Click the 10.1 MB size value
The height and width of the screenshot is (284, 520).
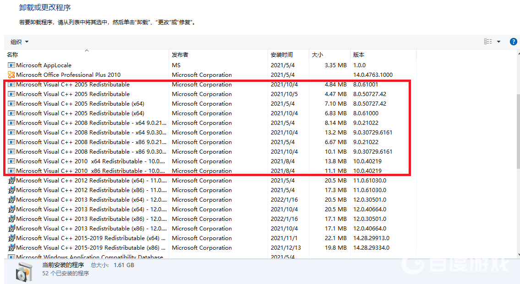pyautogui.click(x=336, y=151)
